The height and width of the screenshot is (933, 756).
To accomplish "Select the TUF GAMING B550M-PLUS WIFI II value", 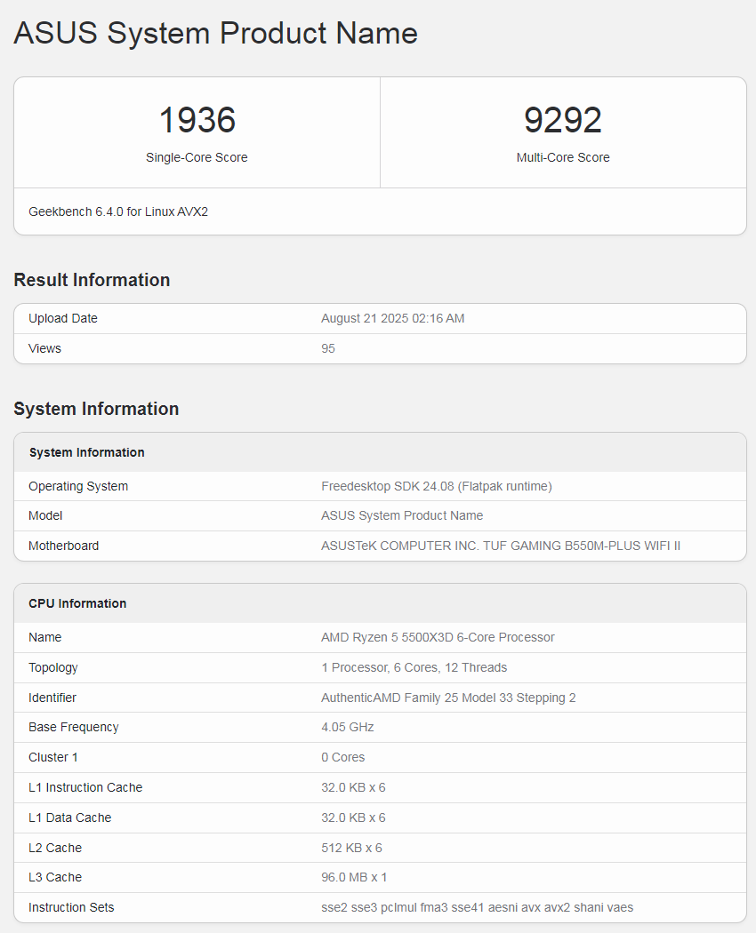I will [501, 546].
